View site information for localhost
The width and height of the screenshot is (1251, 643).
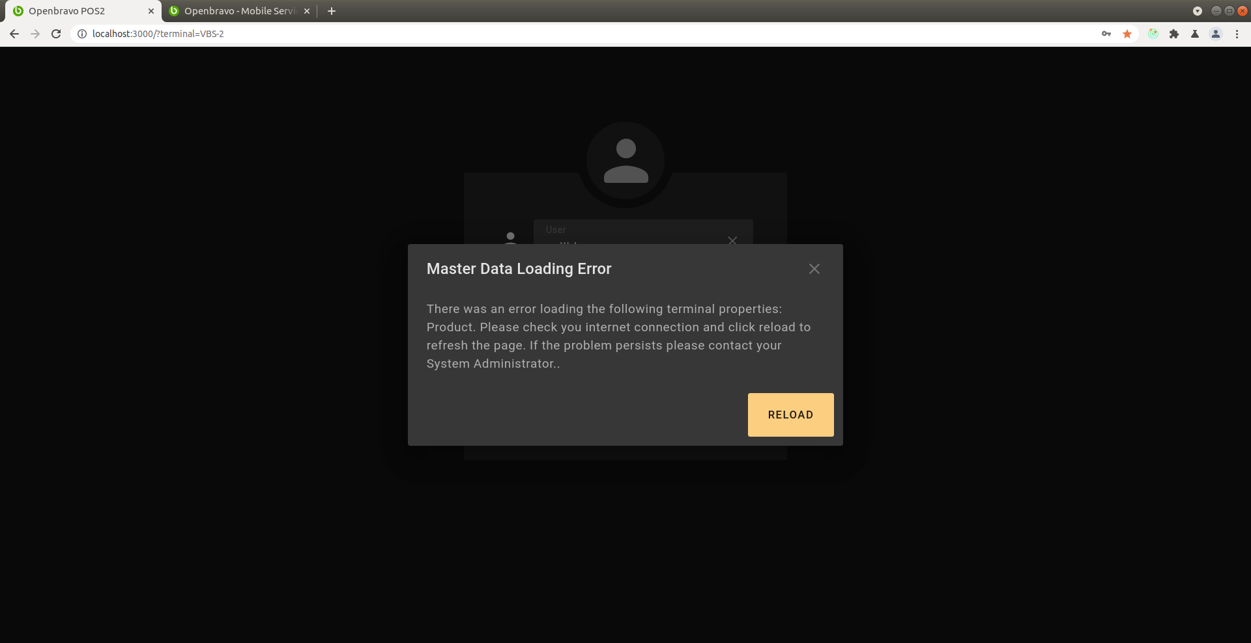82,34
